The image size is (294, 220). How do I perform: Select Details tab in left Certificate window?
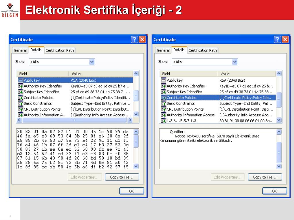coord(36,50)
